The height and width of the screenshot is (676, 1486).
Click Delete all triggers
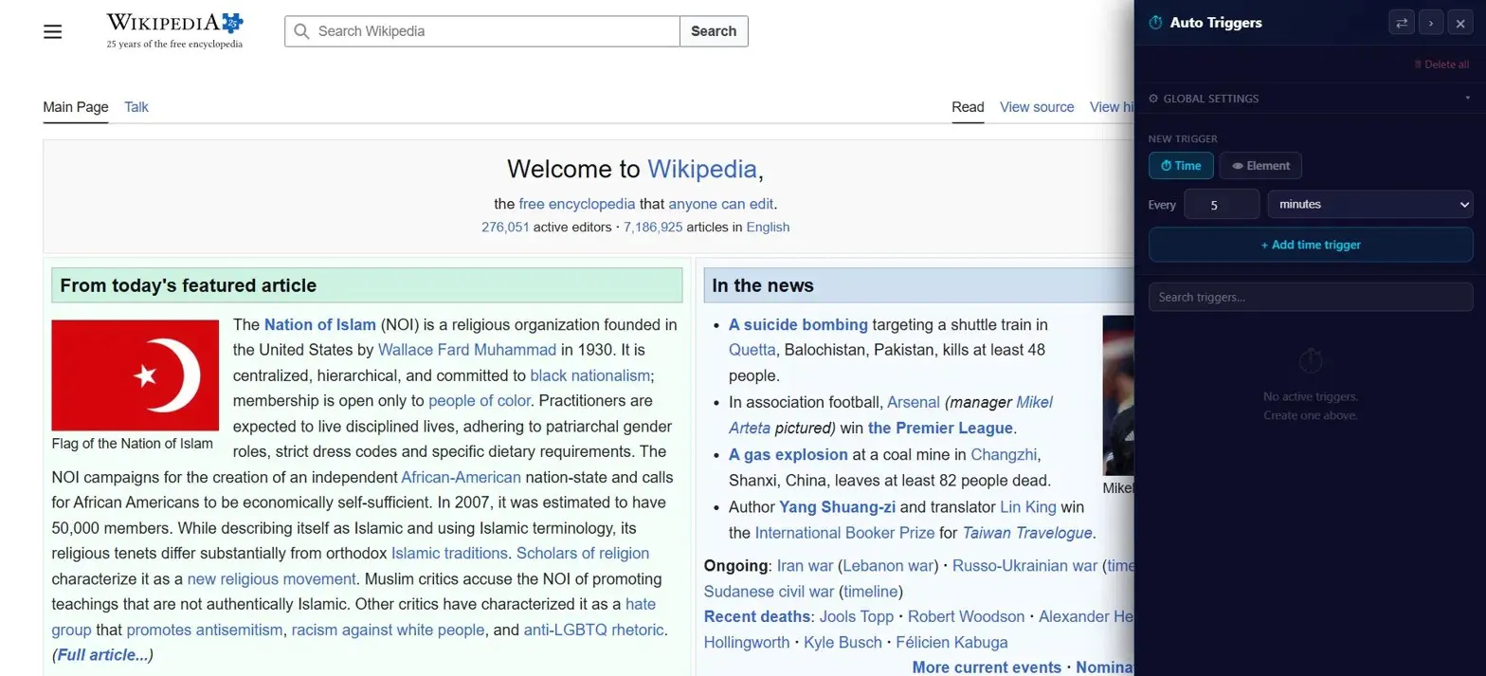tap(1441, 64)
